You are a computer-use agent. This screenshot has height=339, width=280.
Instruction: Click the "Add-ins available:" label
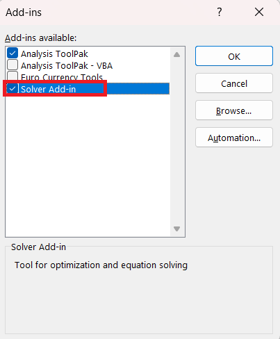[x=41, y=38]
